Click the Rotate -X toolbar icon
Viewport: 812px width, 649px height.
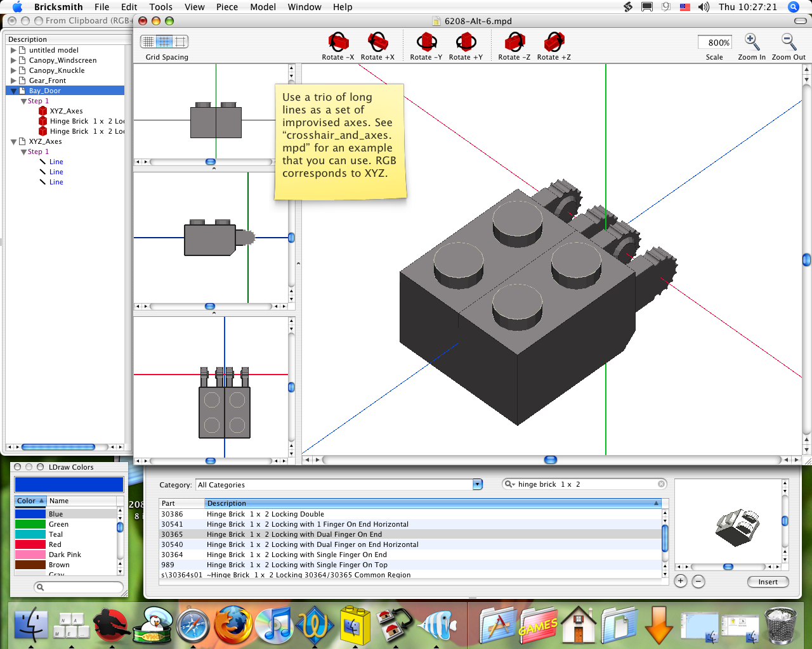tap(337, 43)
